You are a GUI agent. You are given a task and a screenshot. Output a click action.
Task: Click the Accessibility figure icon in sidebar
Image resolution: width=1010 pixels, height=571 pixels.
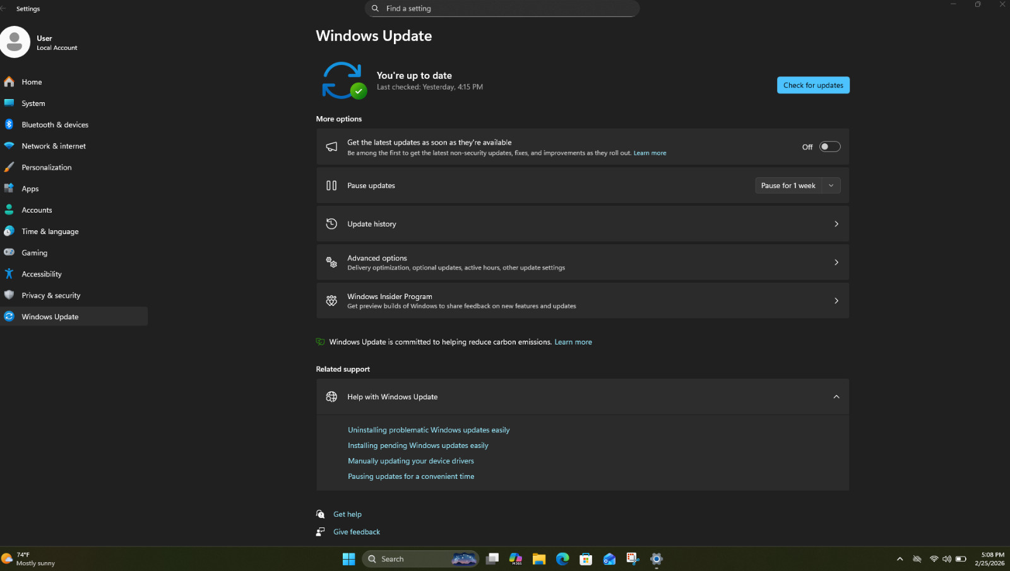point(9,274)
